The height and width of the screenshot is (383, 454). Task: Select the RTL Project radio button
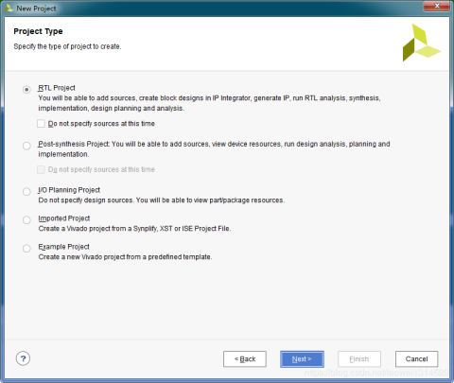(x=26, y=90)
